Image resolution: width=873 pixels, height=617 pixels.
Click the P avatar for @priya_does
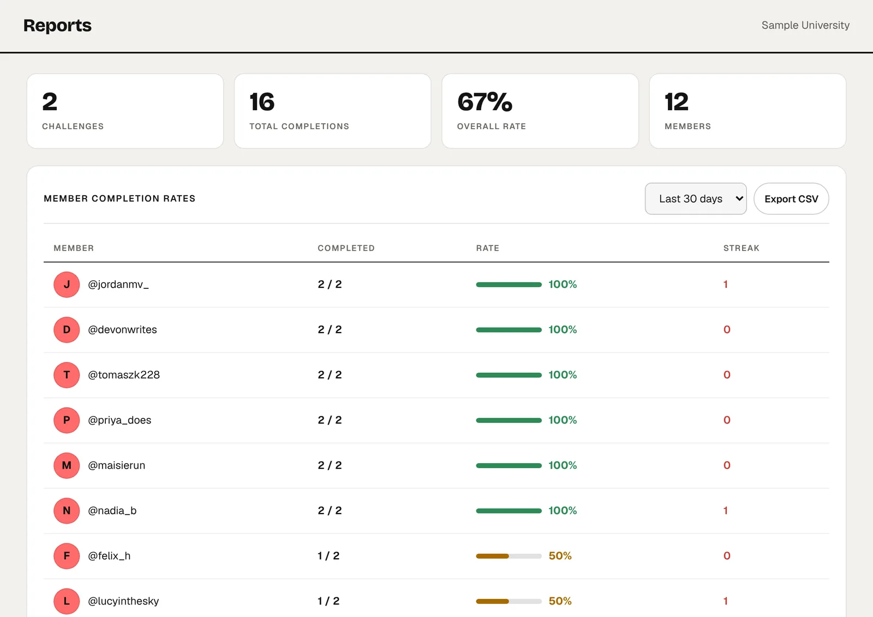(x=67, y=420)
